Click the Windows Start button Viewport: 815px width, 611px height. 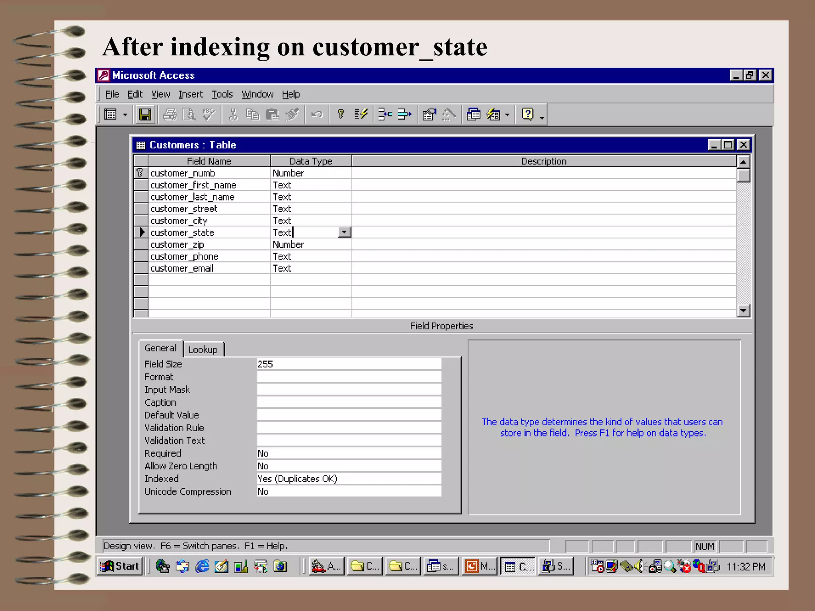(x=119, y=566)
